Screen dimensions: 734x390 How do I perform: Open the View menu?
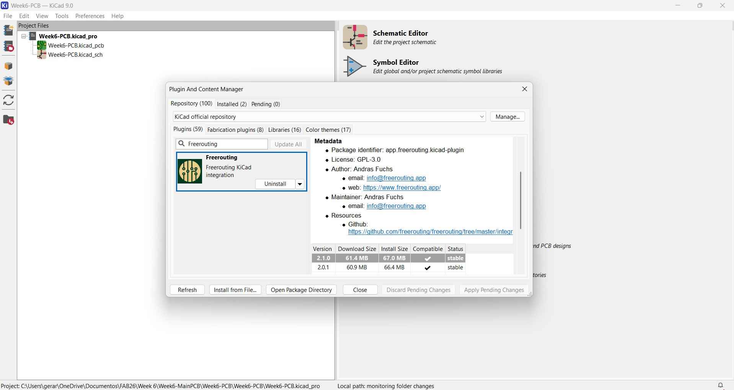42,16
